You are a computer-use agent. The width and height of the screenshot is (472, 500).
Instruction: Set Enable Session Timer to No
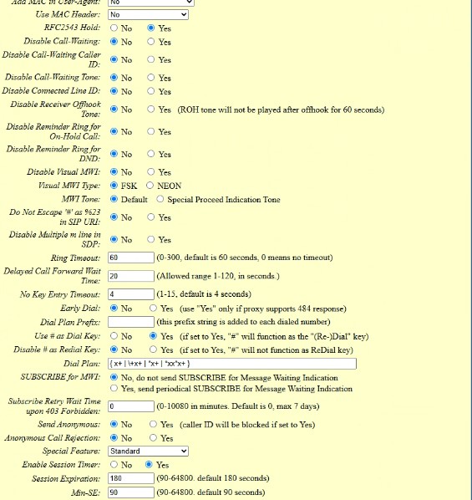[x=114, y=465]
